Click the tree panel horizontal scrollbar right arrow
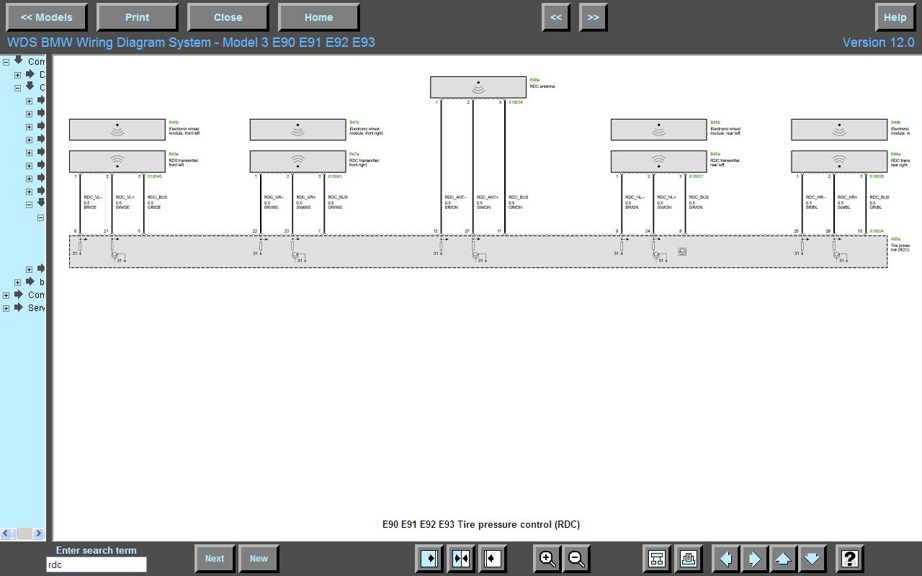 tap(39, 534)
